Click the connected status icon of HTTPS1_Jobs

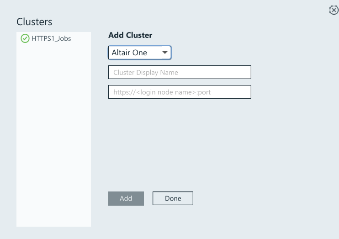[25, 39]
